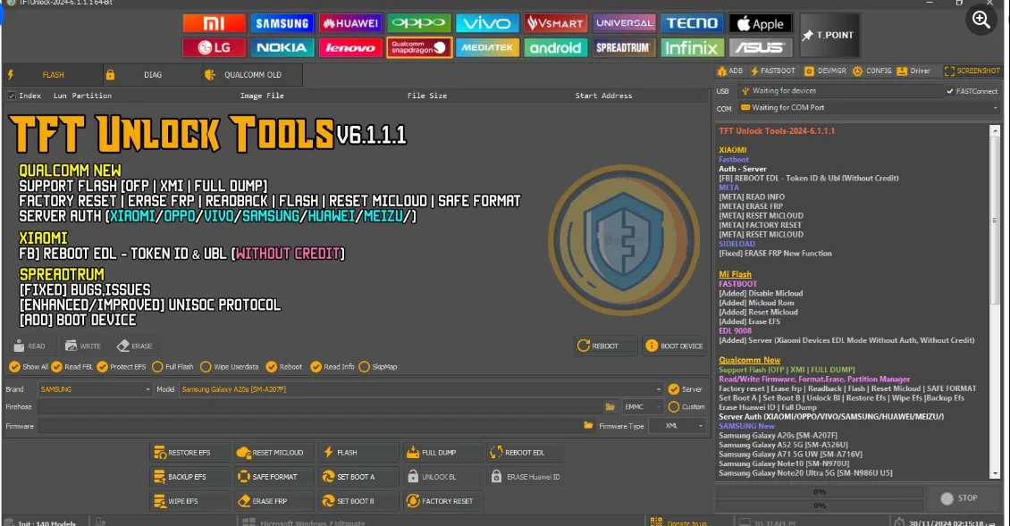This screenshot has width=1010, height=526.
Task: Click the RESTORE EFS button
Action: [189, 453]
